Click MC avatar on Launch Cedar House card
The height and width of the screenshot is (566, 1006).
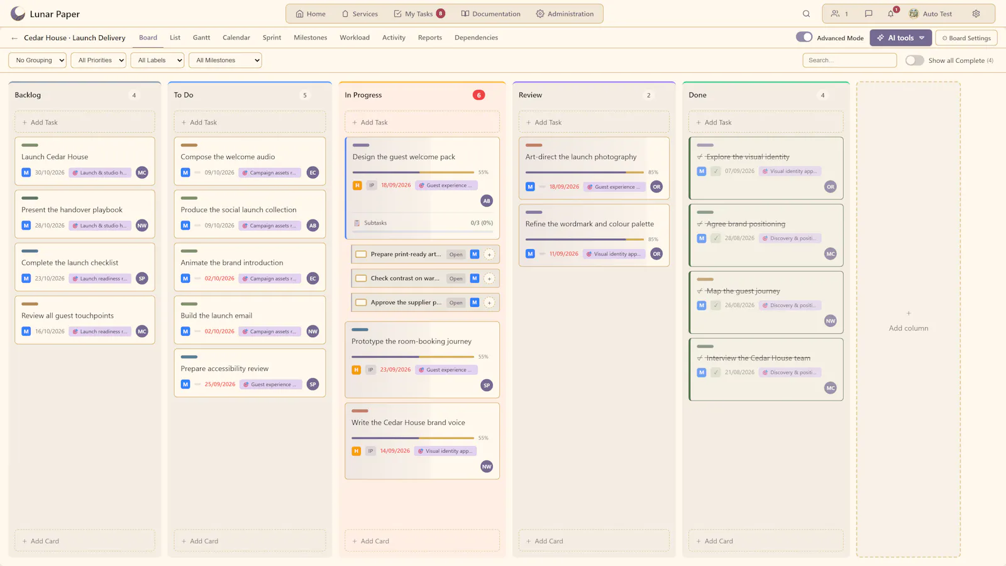tap(142, 172)
